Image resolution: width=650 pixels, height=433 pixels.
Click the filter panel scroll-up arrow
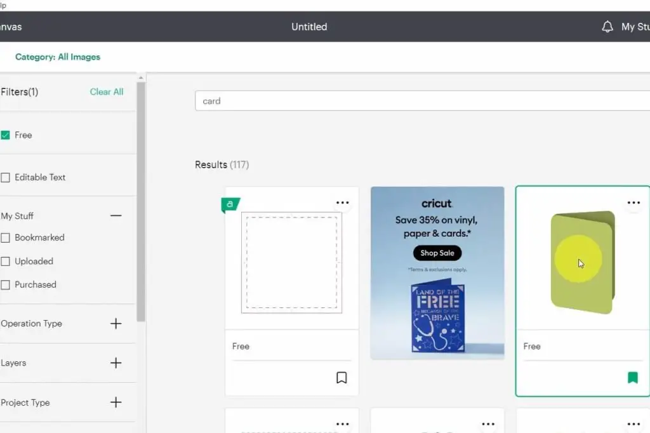click(x=141, y=77)
